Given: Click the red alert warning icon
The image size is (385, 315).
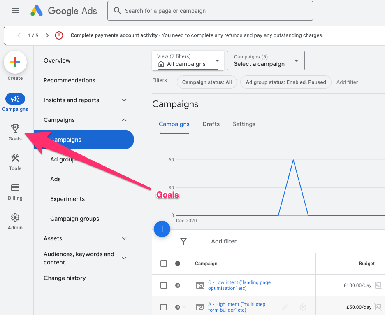Looking at the screenshot, I should click(59, 35).
